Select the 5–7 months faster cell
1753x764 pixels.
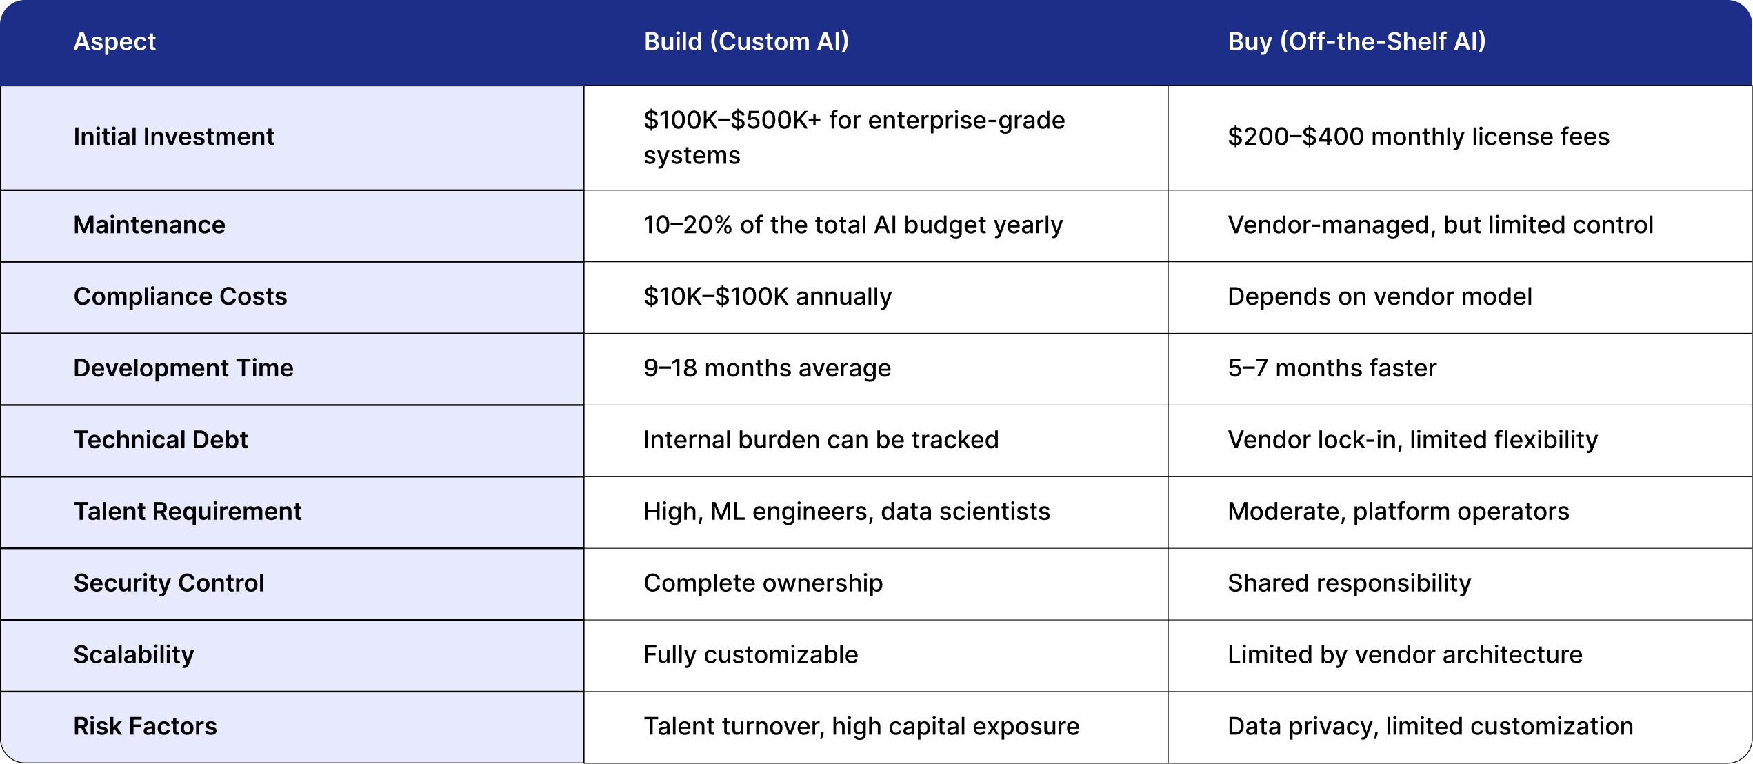1332,368
